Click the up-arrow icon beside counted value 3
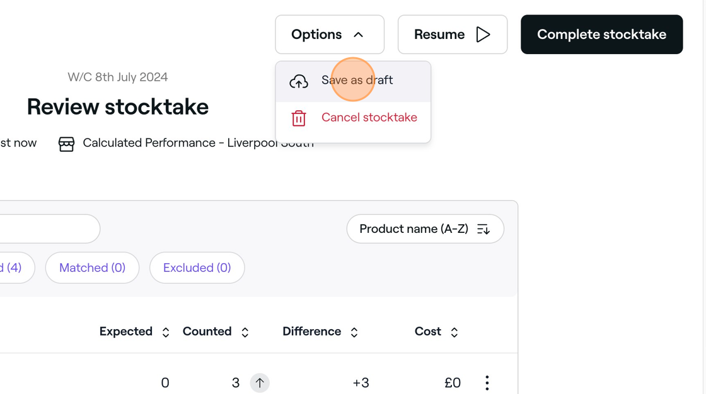The image size is (706, 394). coord(260,383)
